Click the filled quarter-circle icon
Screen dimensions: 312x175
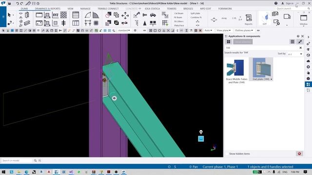[x=96, y=15]
